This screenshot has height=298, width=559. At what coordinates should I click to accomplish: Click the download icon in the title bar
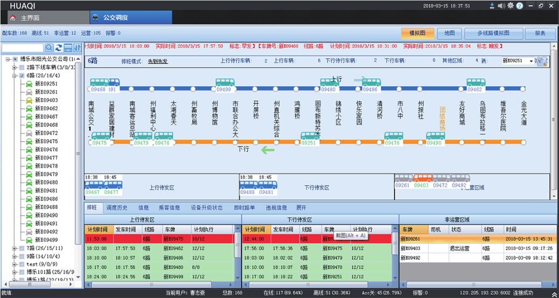pyautogui.click(x=492, y=6)
